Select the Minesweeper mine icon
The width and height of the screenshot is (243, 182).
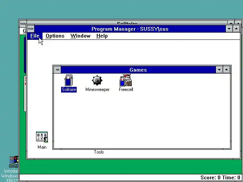click(x=97, y=80)
